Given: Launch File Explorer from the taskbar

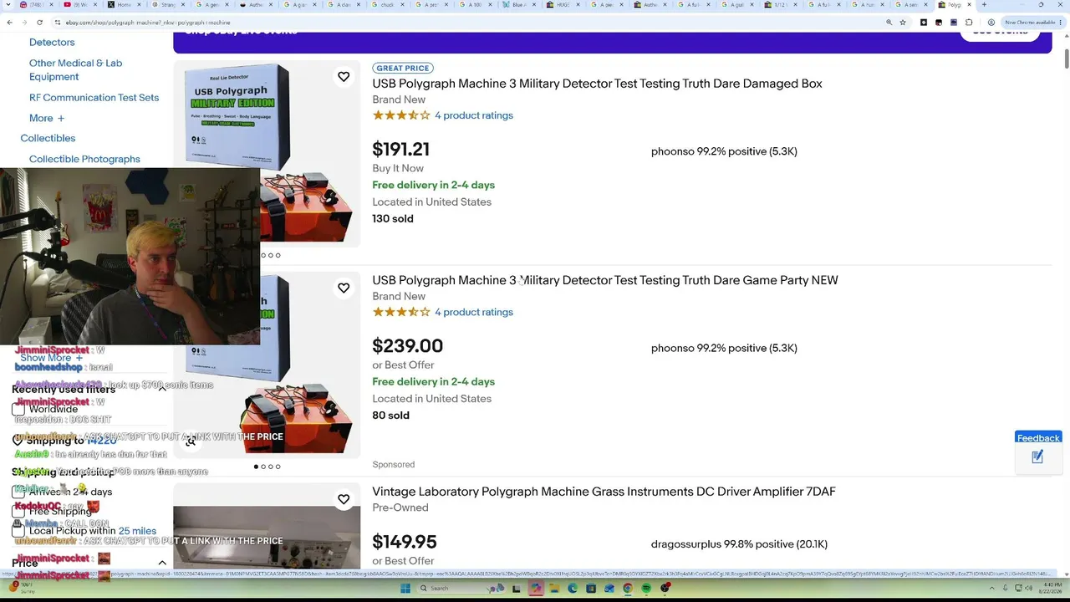Looking at the screenshot, I should [554, 589].
